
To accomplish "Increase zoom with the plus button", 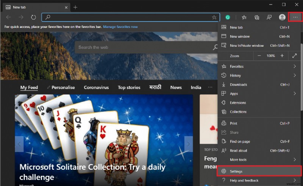I will pos(282,55).
